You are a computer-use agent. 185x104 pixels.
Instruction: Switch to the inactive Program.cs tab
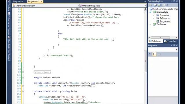point(18,1)
